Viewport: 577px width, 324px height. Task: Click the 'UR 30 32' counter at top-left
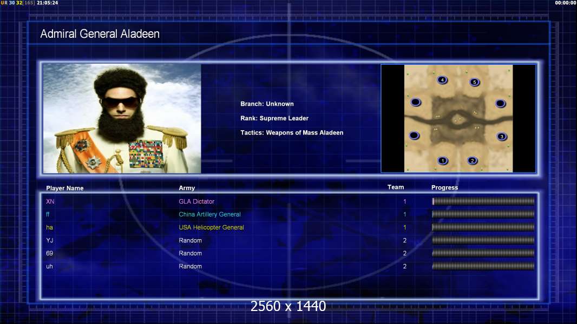pos(11,3)
